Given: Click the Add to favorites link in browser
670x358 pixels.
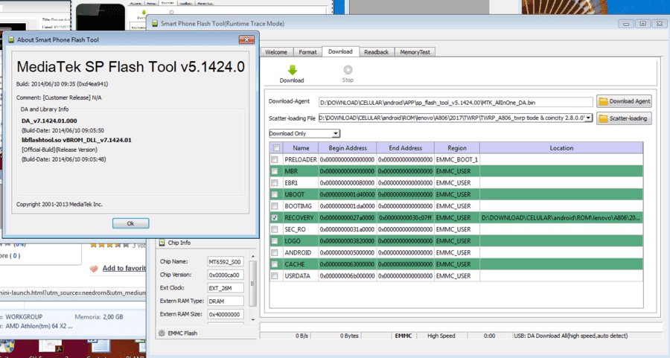Looking at the screenshot, I should point(124,268).
